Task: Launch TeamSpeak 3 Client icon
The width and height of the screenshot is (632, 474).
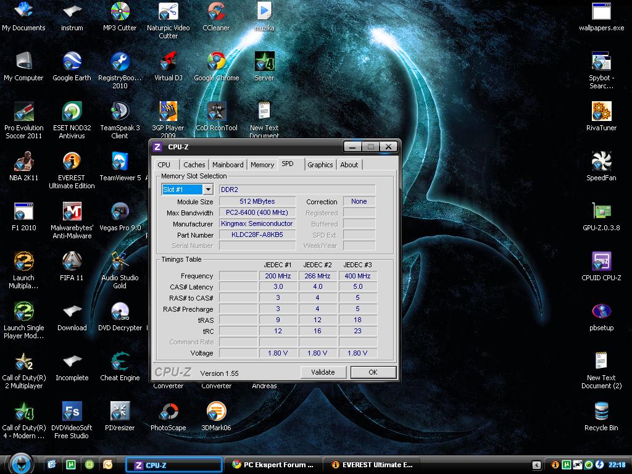Action: [x=120, y=112]
